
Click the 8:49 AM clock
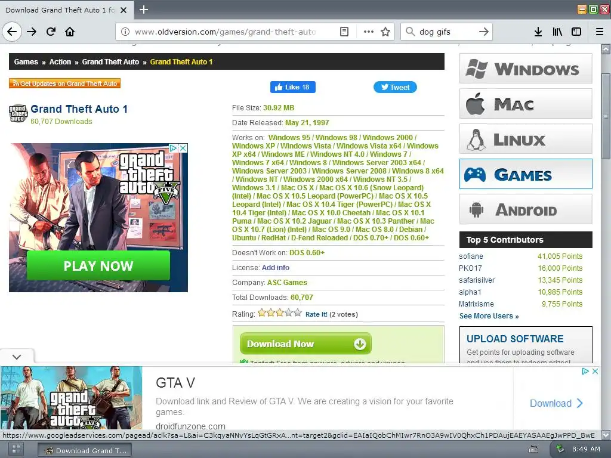coord(586,449)
